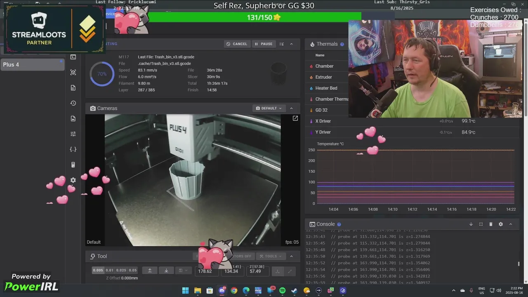Toggle the Extruder heater row icon
This screenshot has height=297, width=528.
point(311,77)
